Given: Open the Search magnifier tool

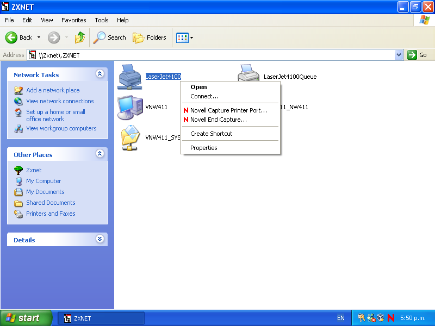Looking at the screenshot, I should click(x=109, y=37).
